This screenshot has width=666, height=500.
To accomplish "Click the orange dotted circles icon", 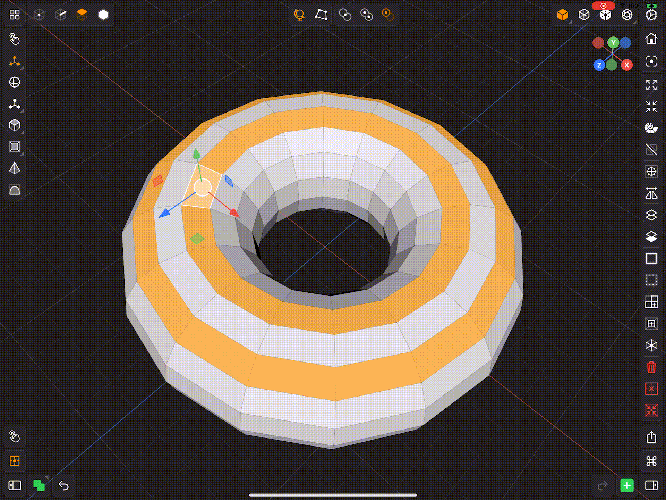I will (388, 15).
